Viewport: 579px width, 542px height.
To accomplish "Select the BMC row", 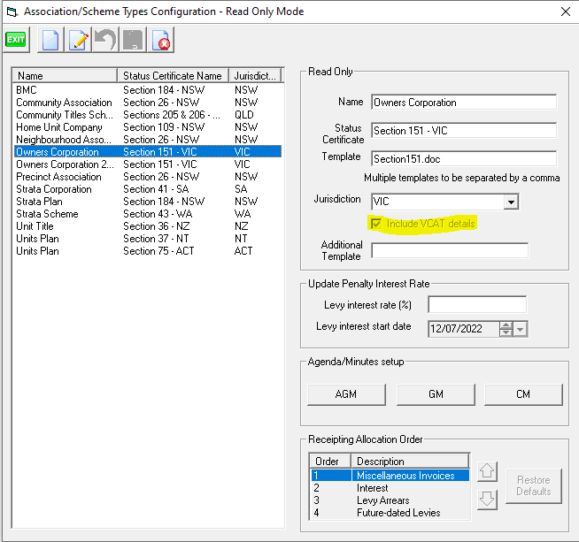I will coord(148,90).
